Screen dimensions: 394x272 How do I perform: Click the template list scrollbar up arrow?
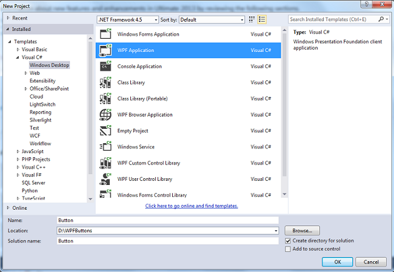284,30
